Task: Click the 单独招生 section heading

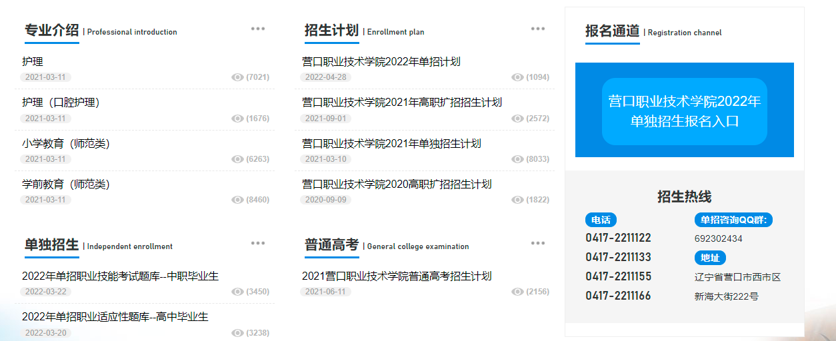Action: pos(52,245)
